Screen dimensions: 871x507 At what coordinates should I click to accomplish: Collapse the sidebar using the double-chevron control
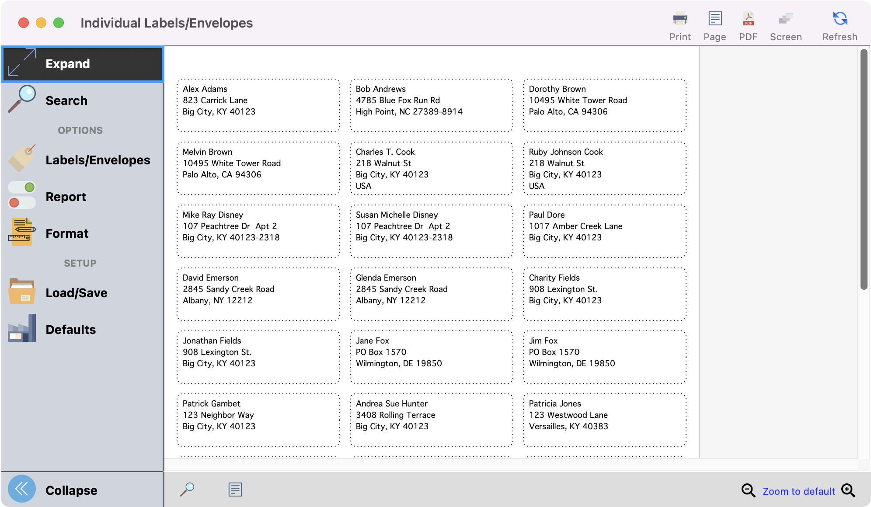point(21,489)
